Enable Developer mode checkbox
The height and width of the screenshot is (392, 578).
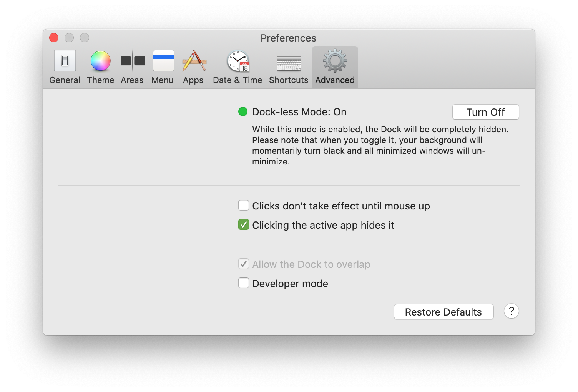coord(244,283)
